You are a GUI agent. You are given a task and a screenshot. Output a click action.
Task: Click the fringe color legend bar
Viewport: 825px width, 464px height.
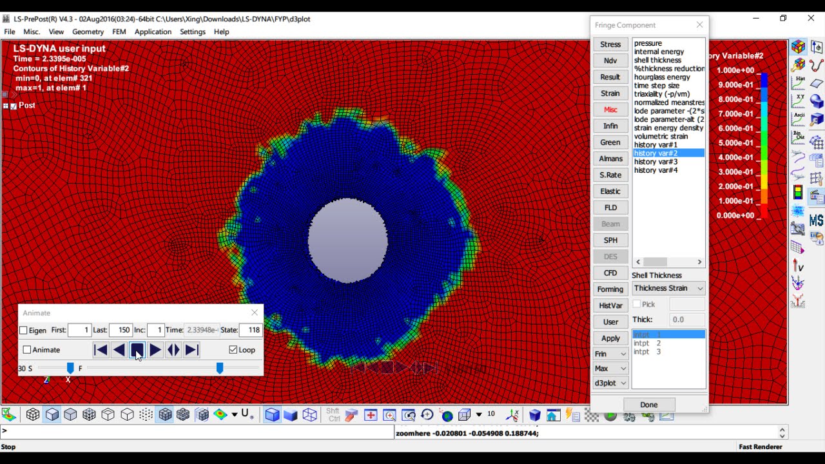(764, 146)
